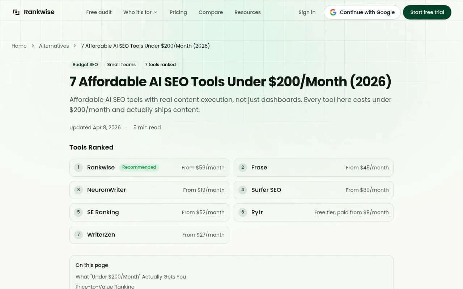Go to Home breadcrumb
The image size is (463, 289).
click(x=19, y=46)
